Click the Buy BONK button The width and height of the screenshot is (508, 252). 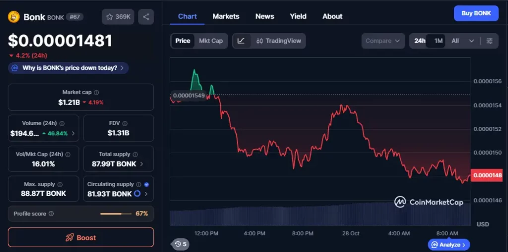click(x=476, y=13)
